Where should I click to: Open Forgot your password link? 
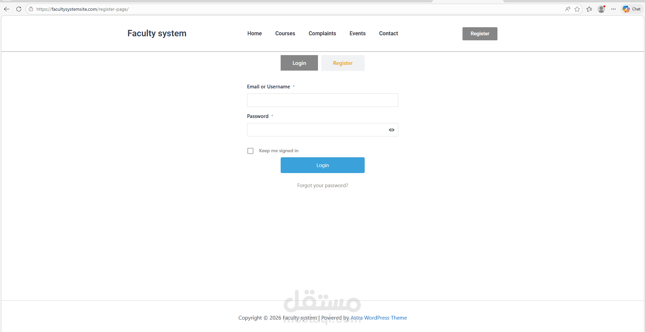coord(323,185)
